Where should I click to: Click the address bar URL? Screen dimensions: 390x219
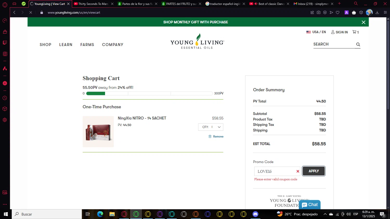click(x=74, y=12)
